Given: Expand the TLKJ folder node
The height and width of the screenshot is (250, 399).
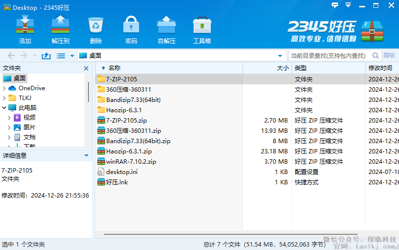Looking at the screenshot, I should [4, 98].
